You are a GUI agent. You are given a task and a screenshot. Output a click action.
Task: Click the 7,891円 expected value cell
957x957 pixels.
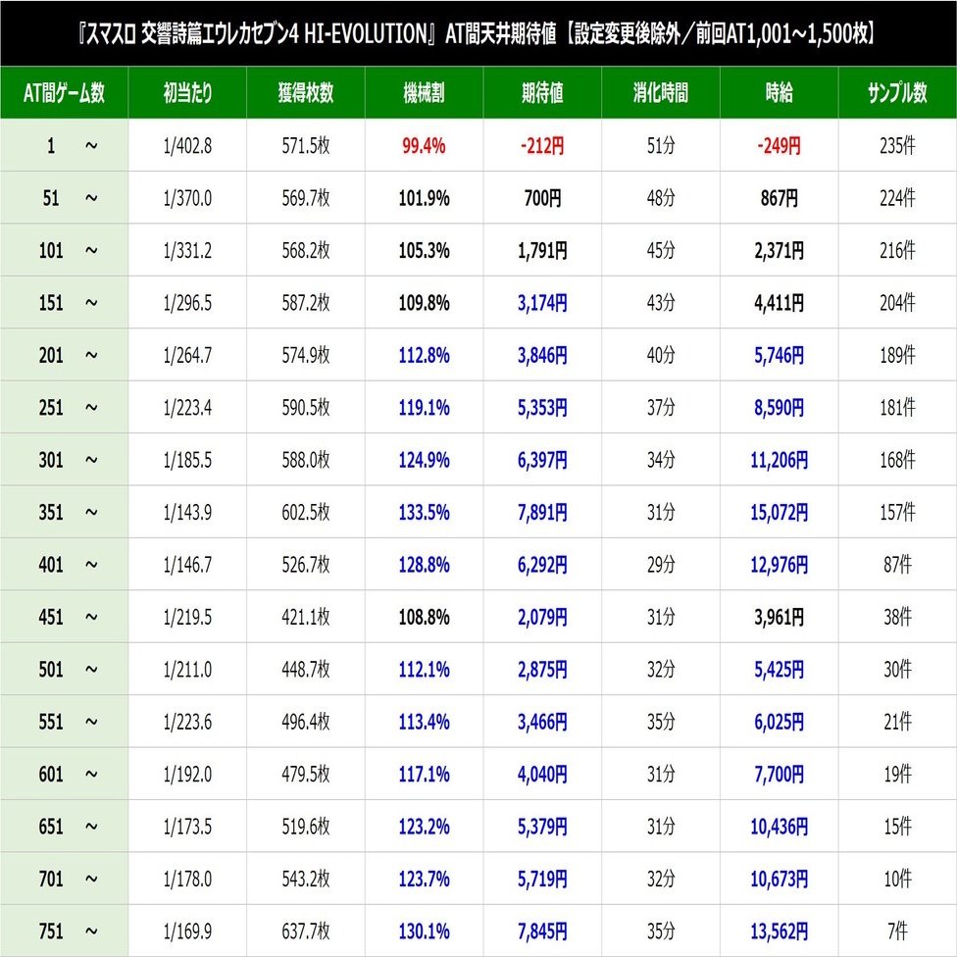[x=542, y=512]
